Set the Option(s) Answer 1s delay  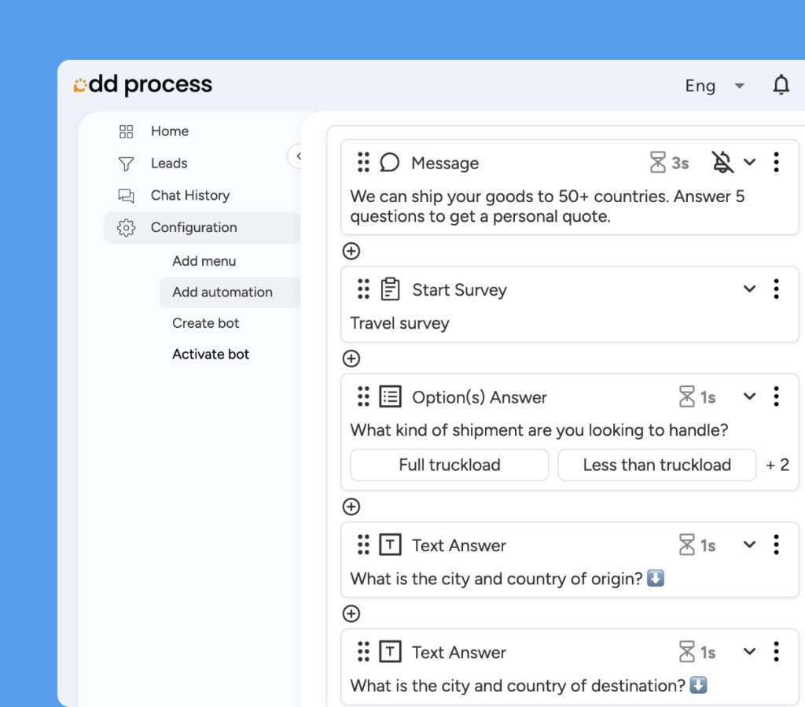[x=697, y=397]
